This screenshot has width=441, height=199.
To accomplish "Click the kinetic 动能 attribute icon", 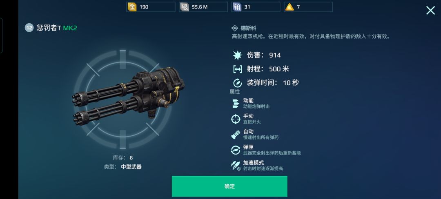I will click(x=236, y=103).
